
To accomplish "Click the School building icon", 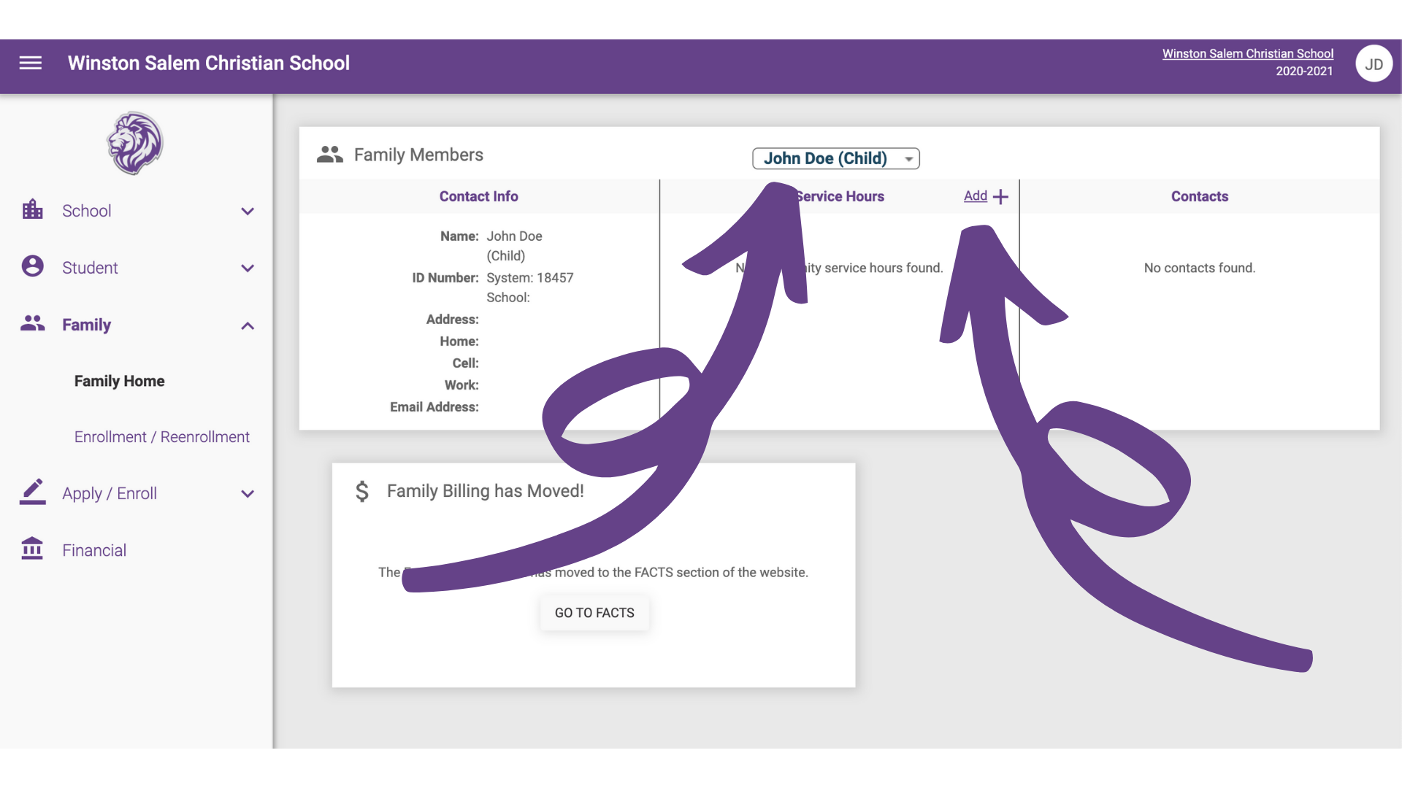I will 32,210.
